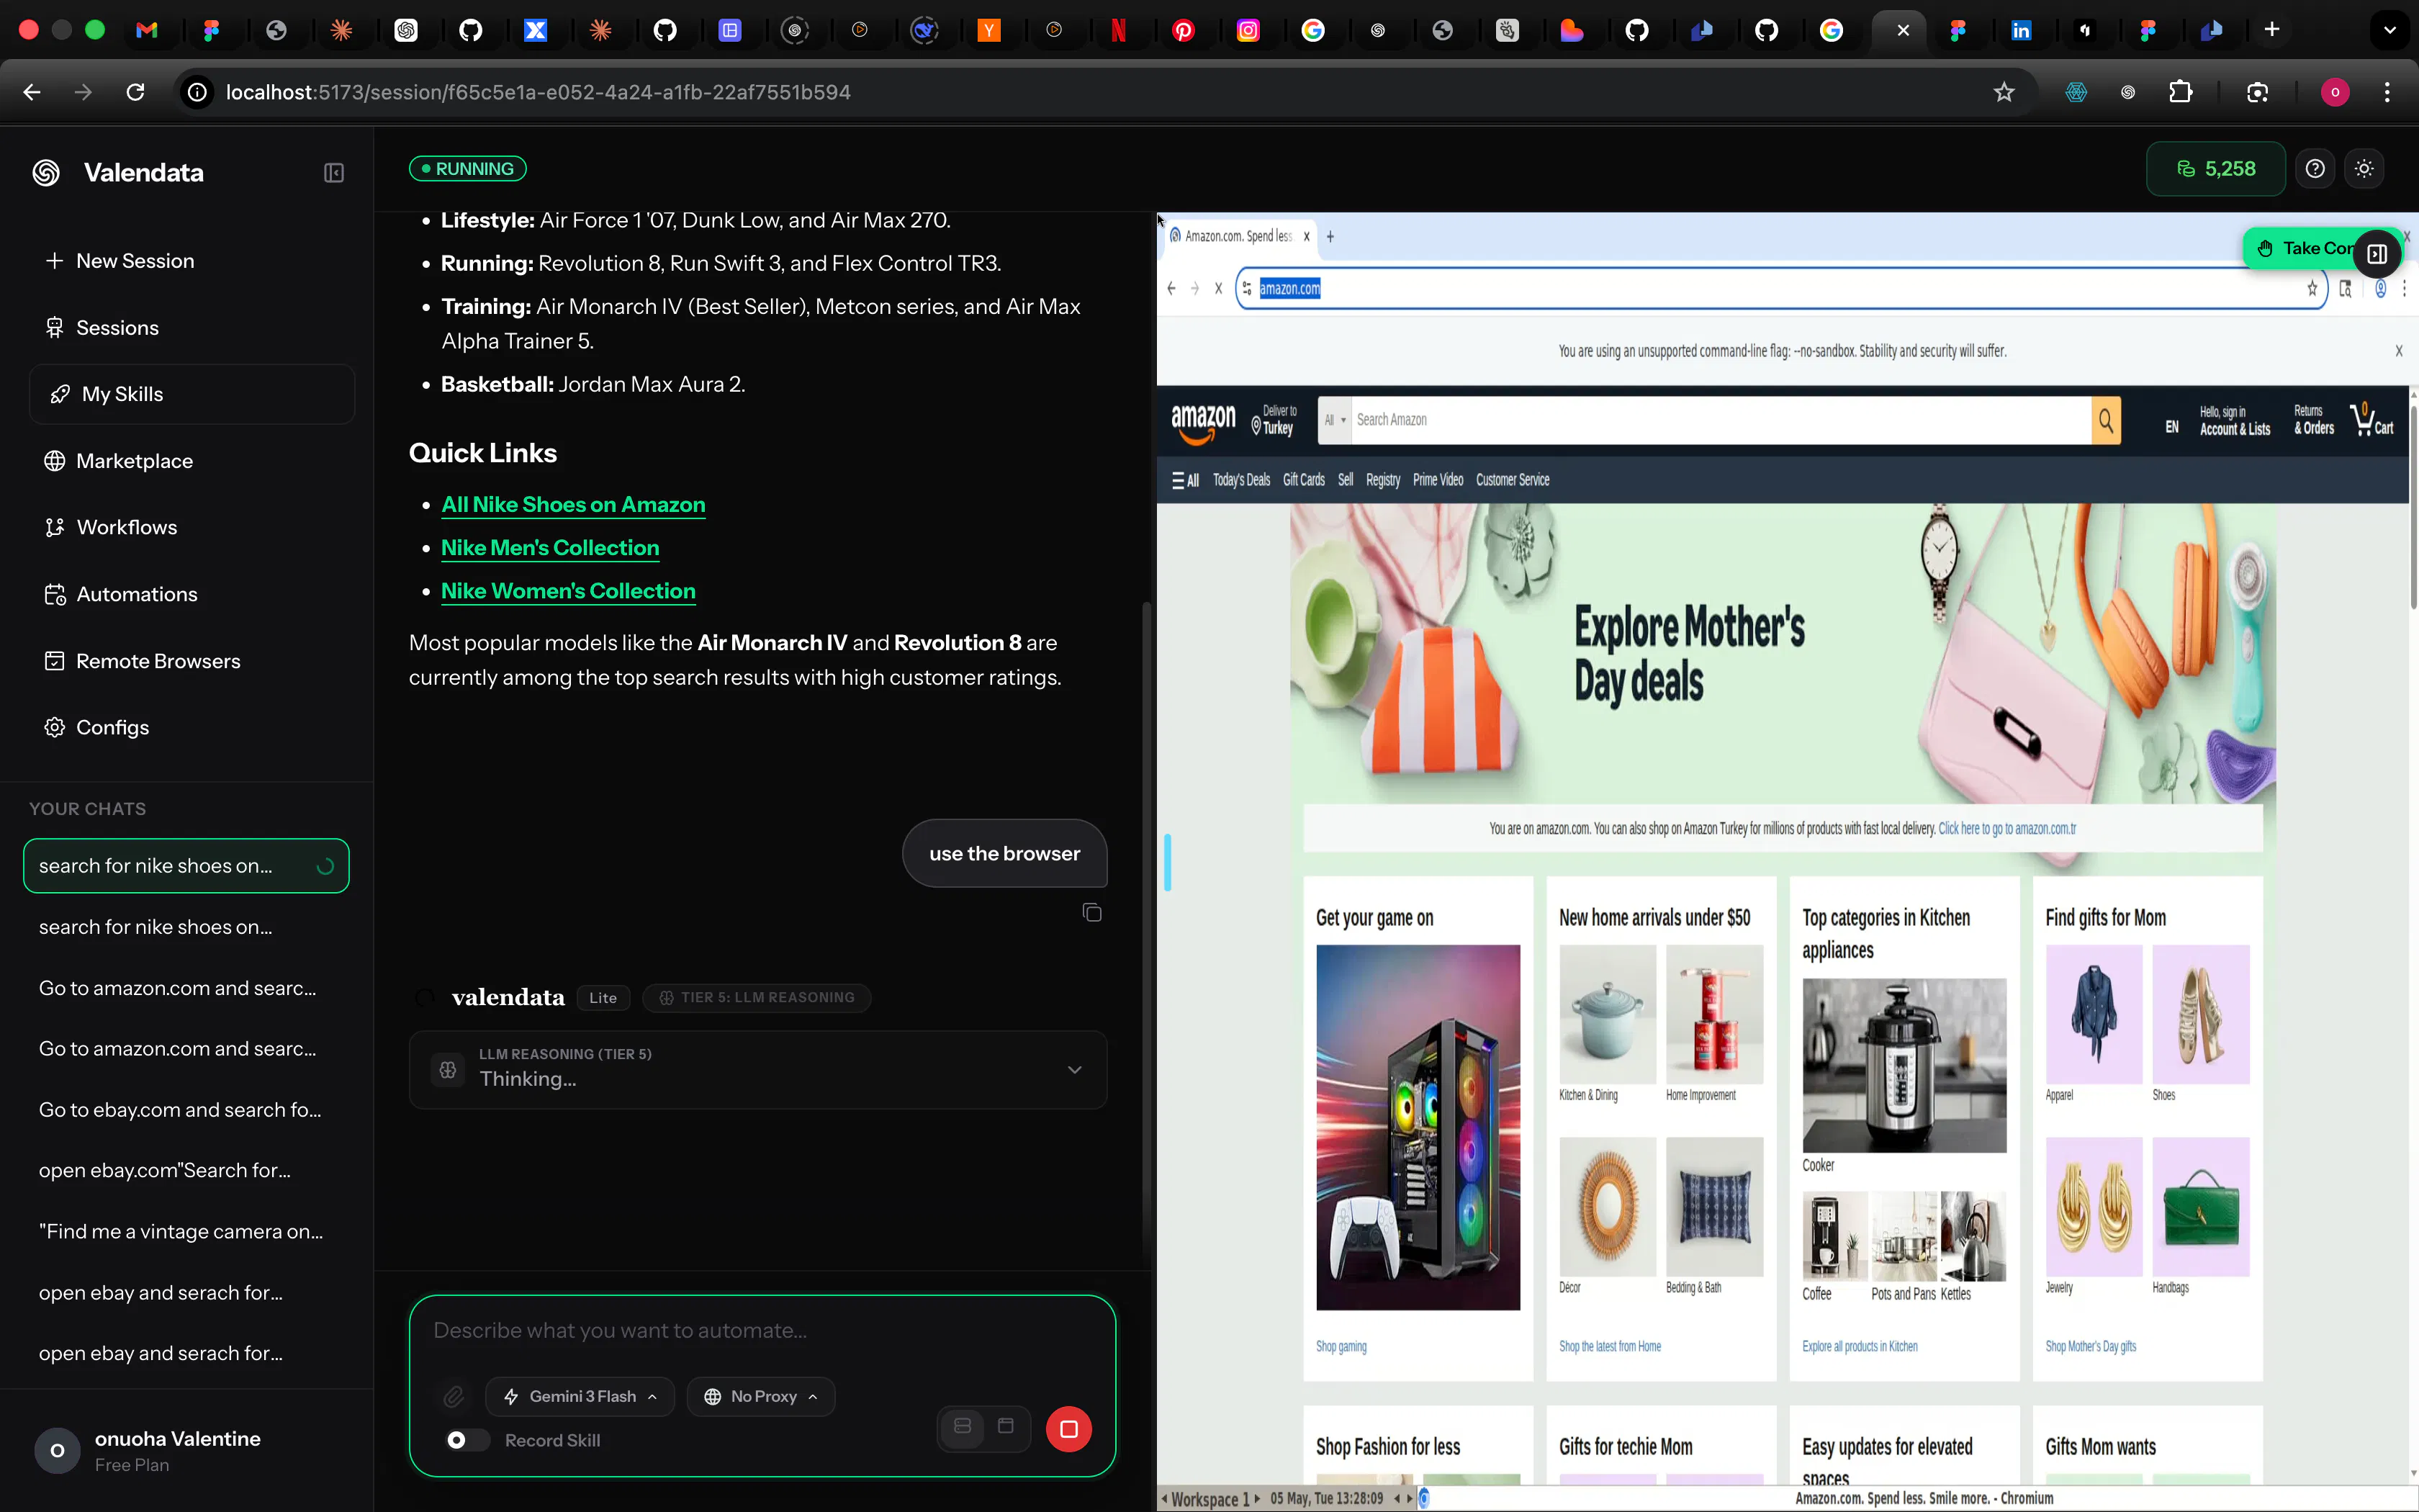The width and height of the screenshot is (2419, 1512).
Task: Follow the 'Nike Men's Collection' link
Action: coord(550,548)
